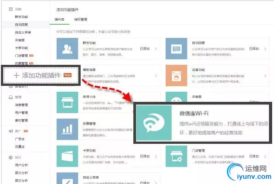This screenshot has width=274, height=184.
Task: Go to 流量主 under 推广
Action: click(x=20, y=147)
